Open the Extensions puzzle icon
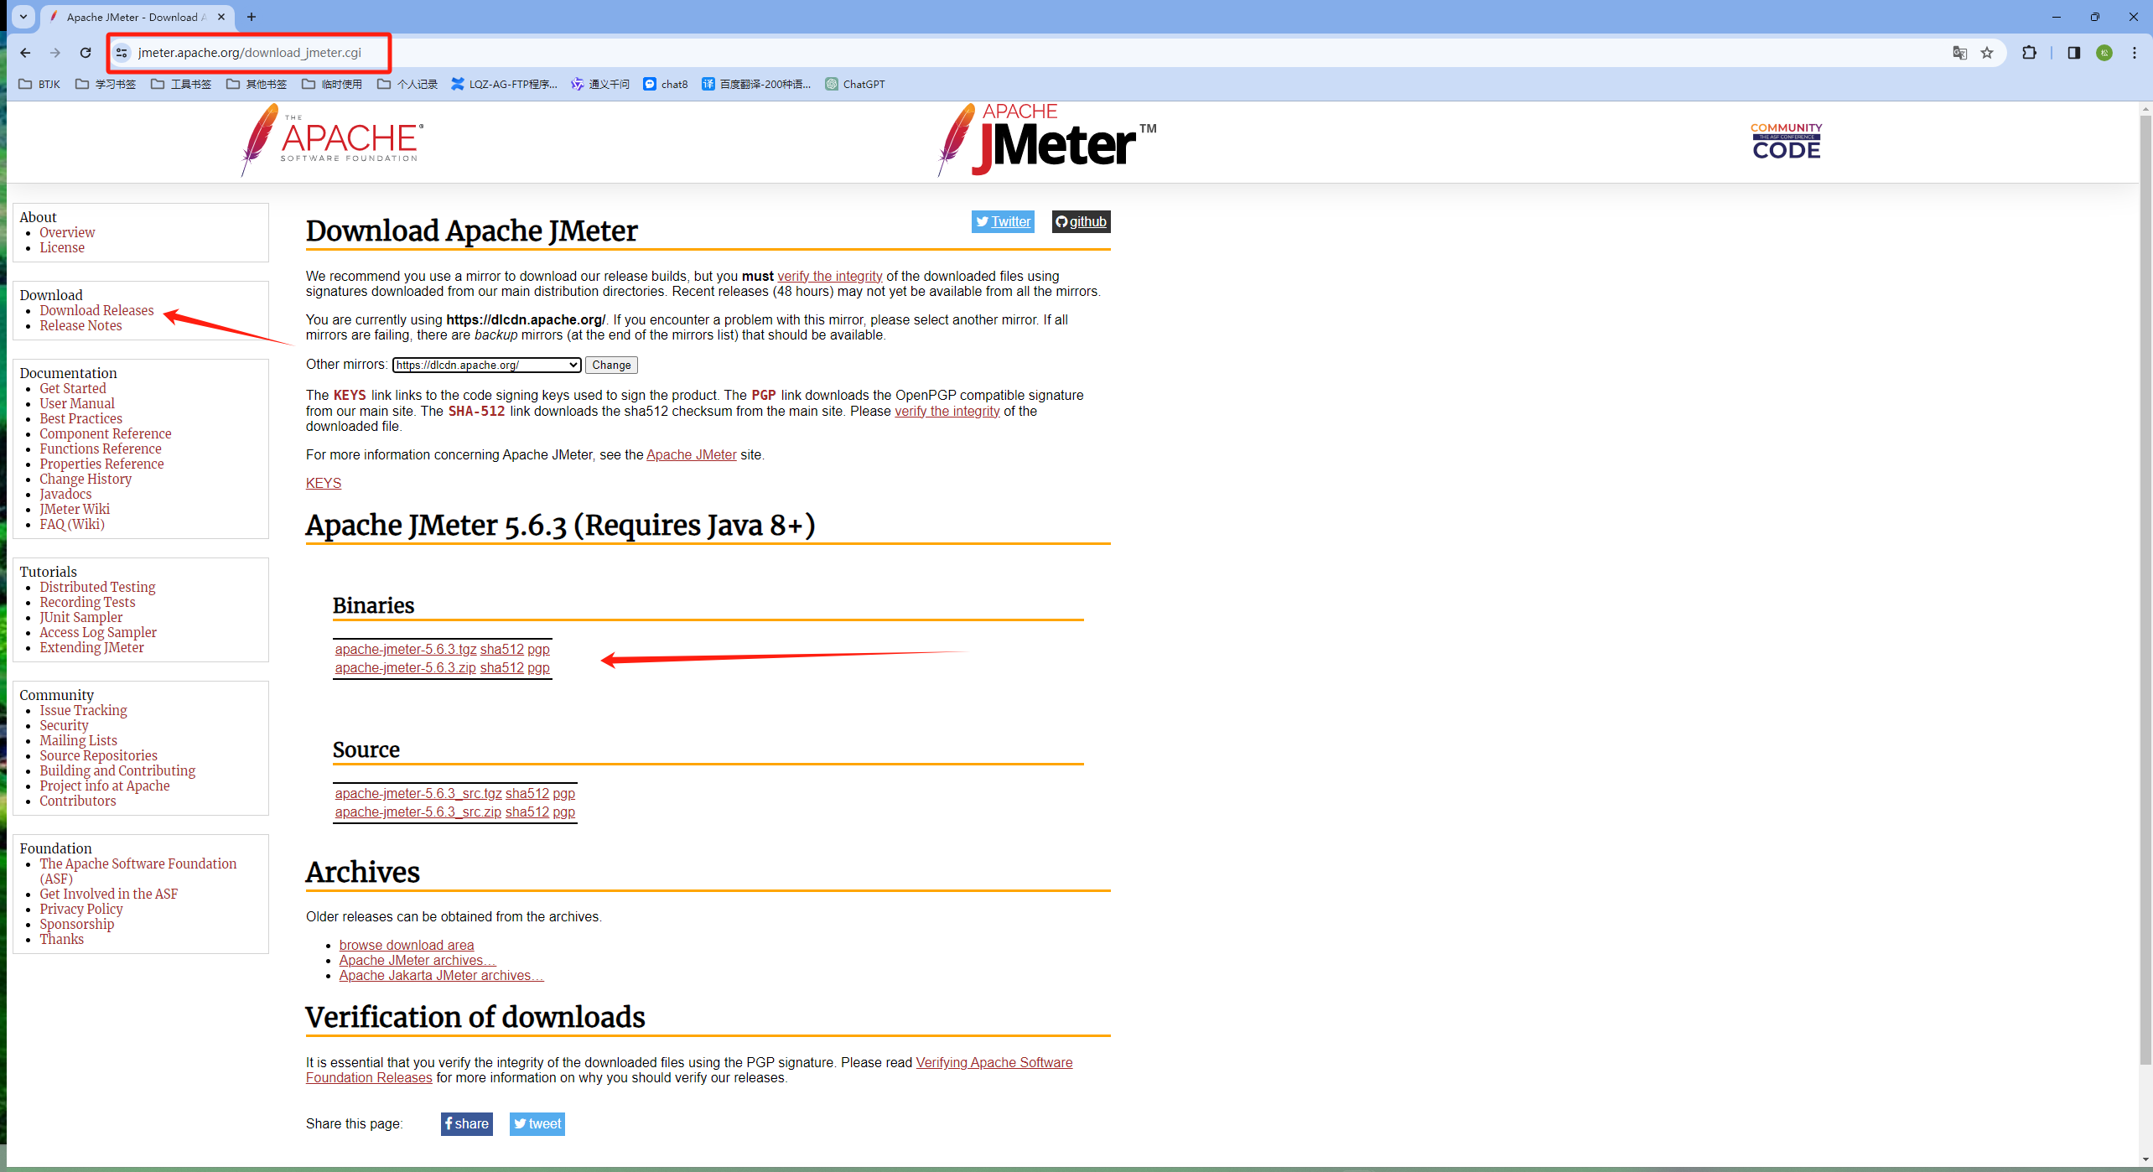Viewport: 2153px width, 1172px height. point(2029,53)
